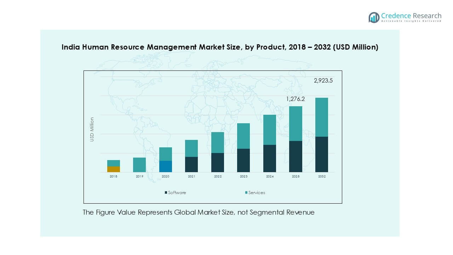The width and height of the screenshot is (453, 255).
Task: Click the 2025 Services bar segment
Action: click(296, 124)
